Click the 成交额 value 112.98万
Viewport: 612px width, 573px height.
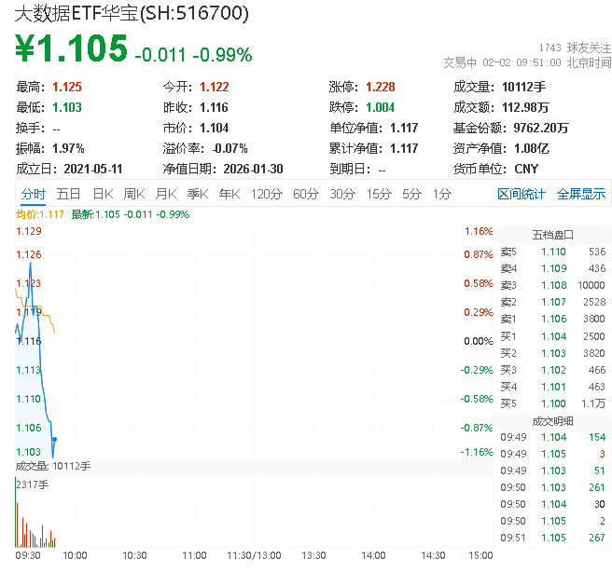pyautogui.click(x=525, y=107)
